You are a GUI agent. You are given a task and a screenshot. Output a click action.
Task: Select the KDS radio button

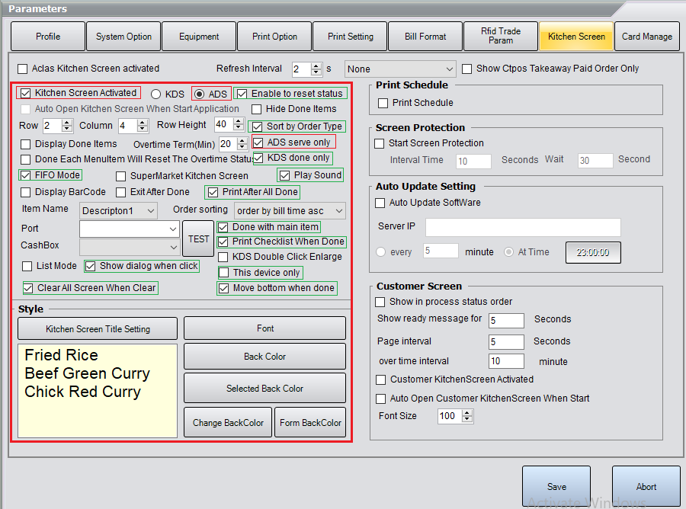click(x=155, y=94)
